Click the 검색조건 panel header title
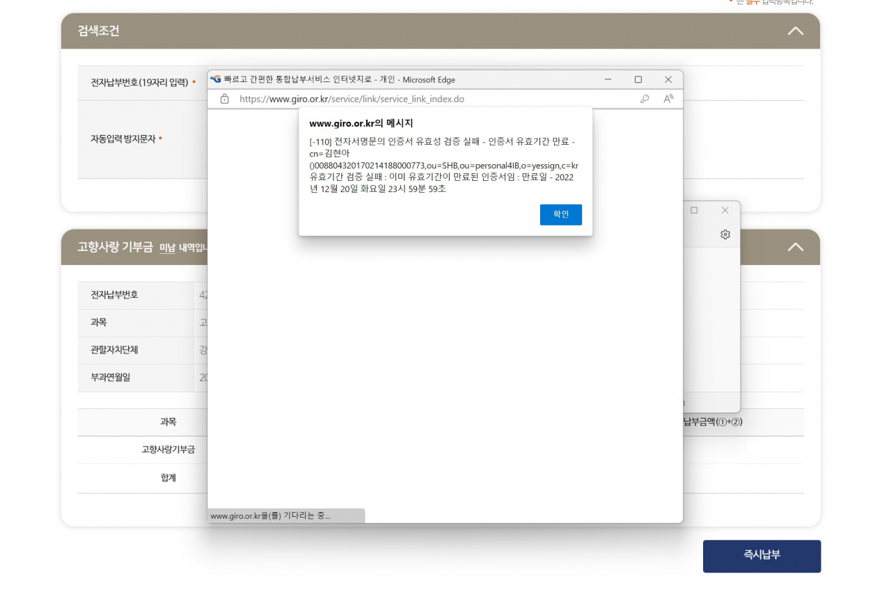This screenshot has height=599, width=891. click(x=99, y=31)
